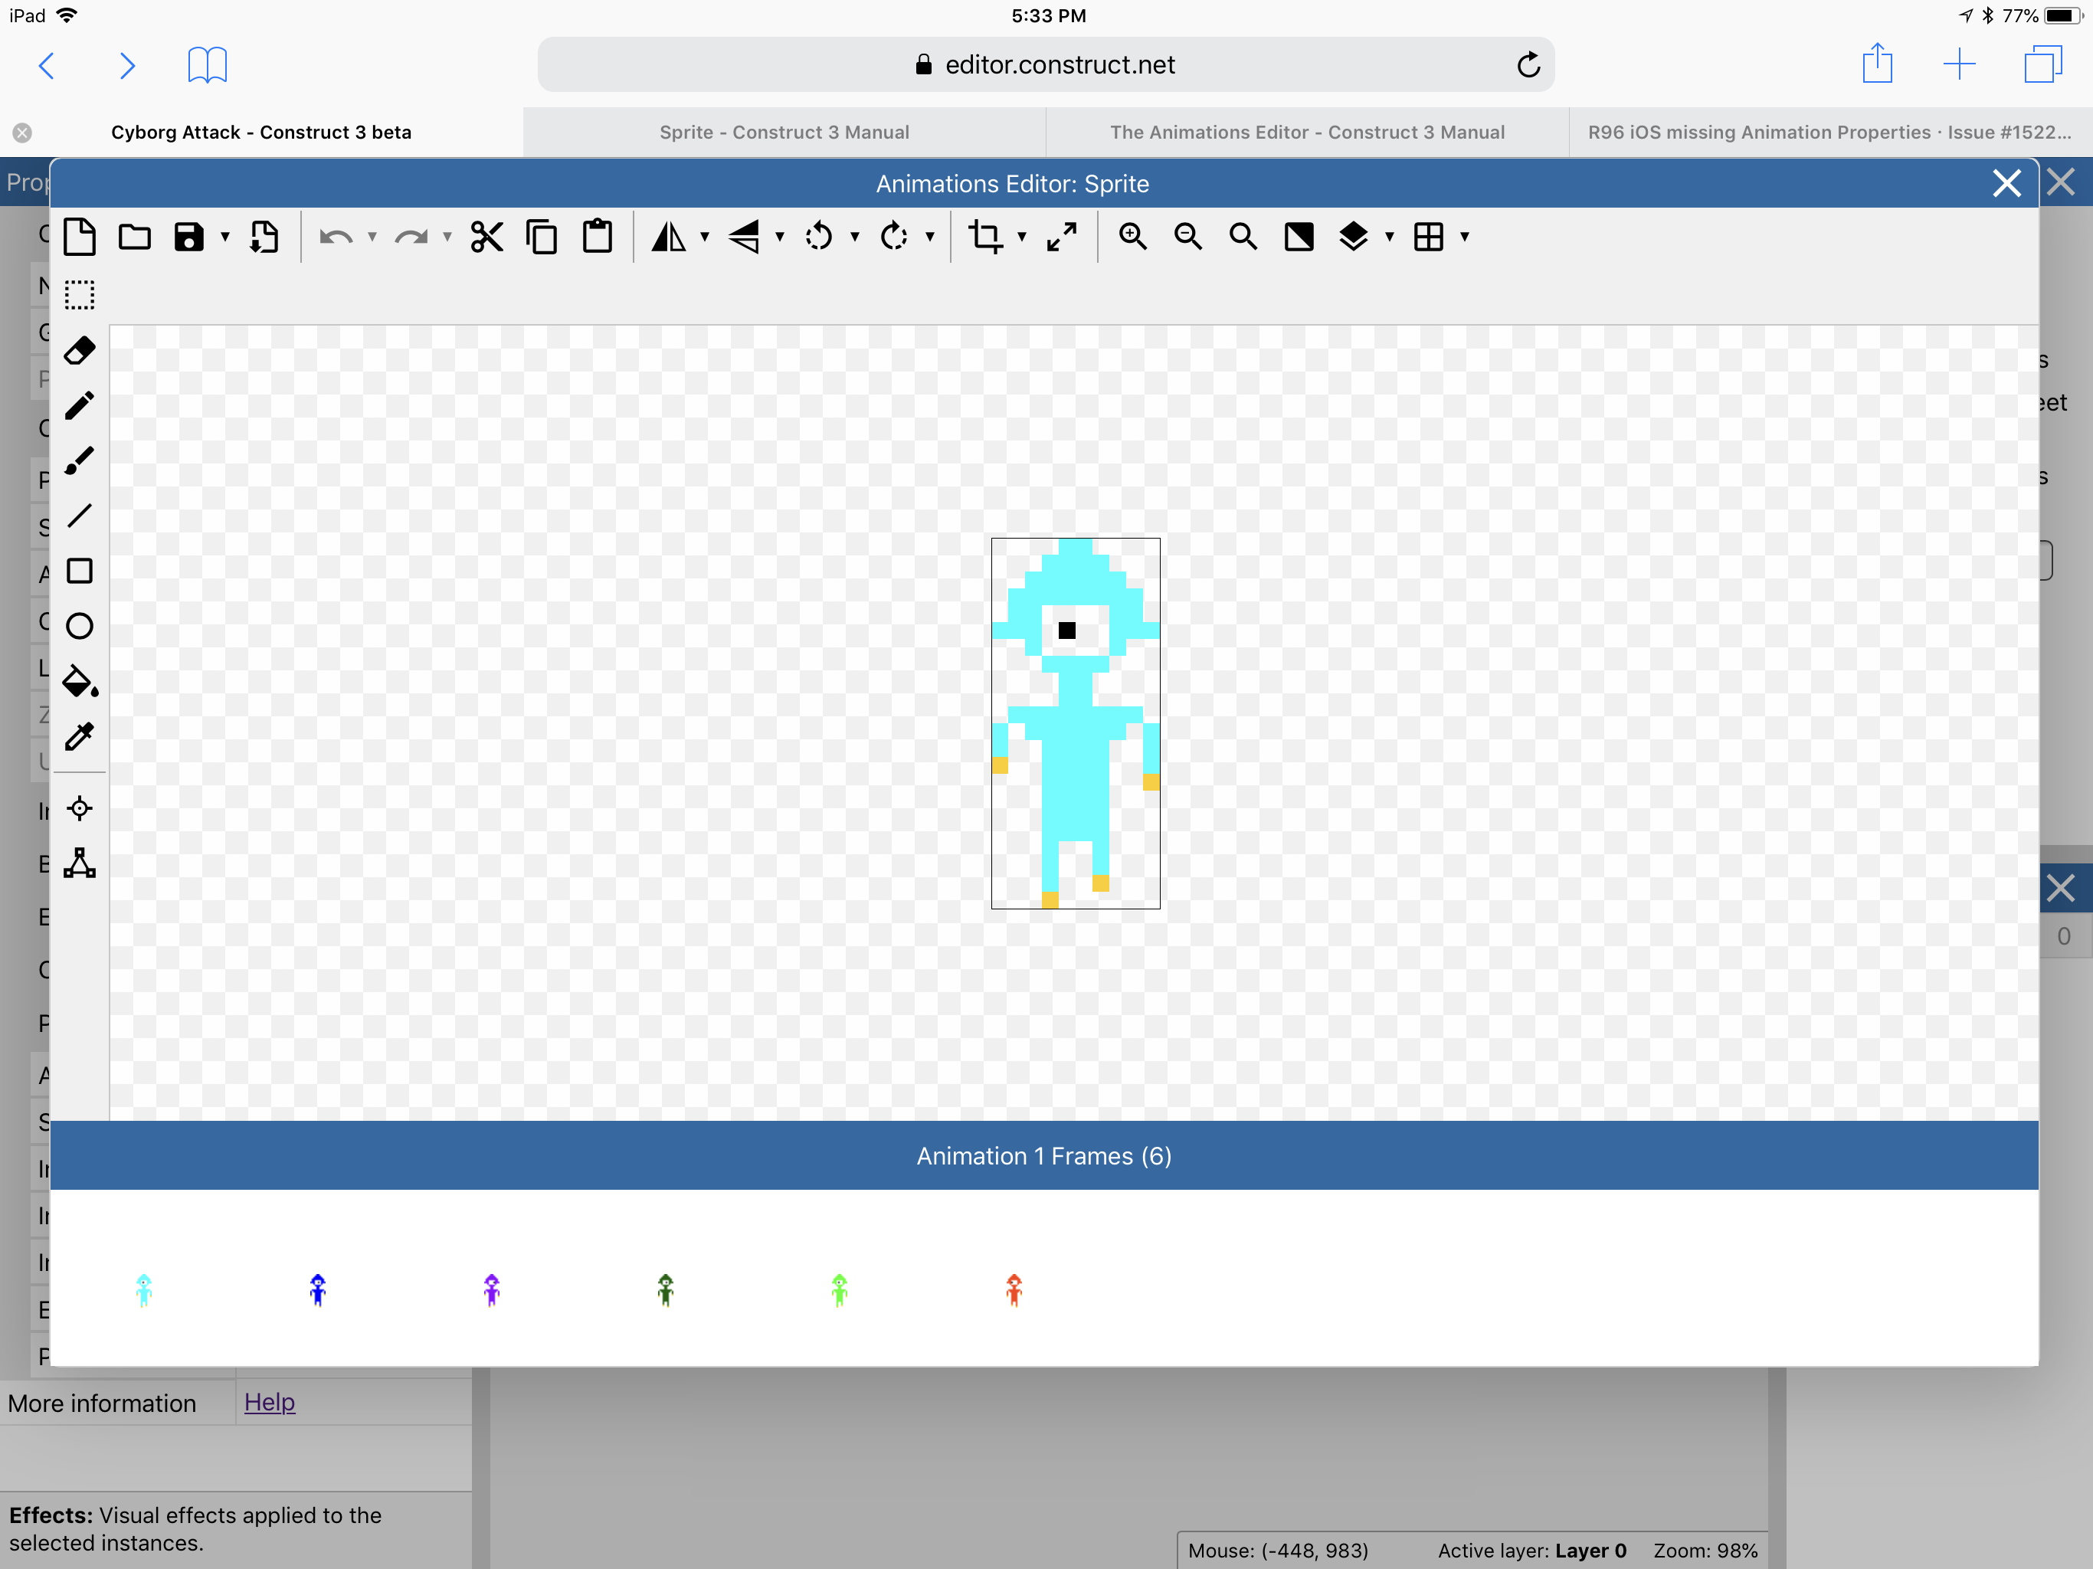Reload the current page
Viewport: 2093px width, 1569px height.
point(1529,64)
